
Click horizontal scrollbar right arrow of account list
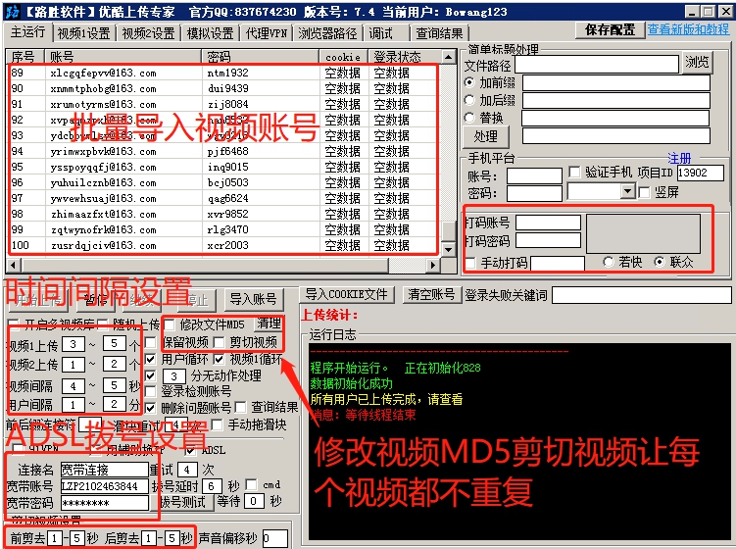coord(434,266)
